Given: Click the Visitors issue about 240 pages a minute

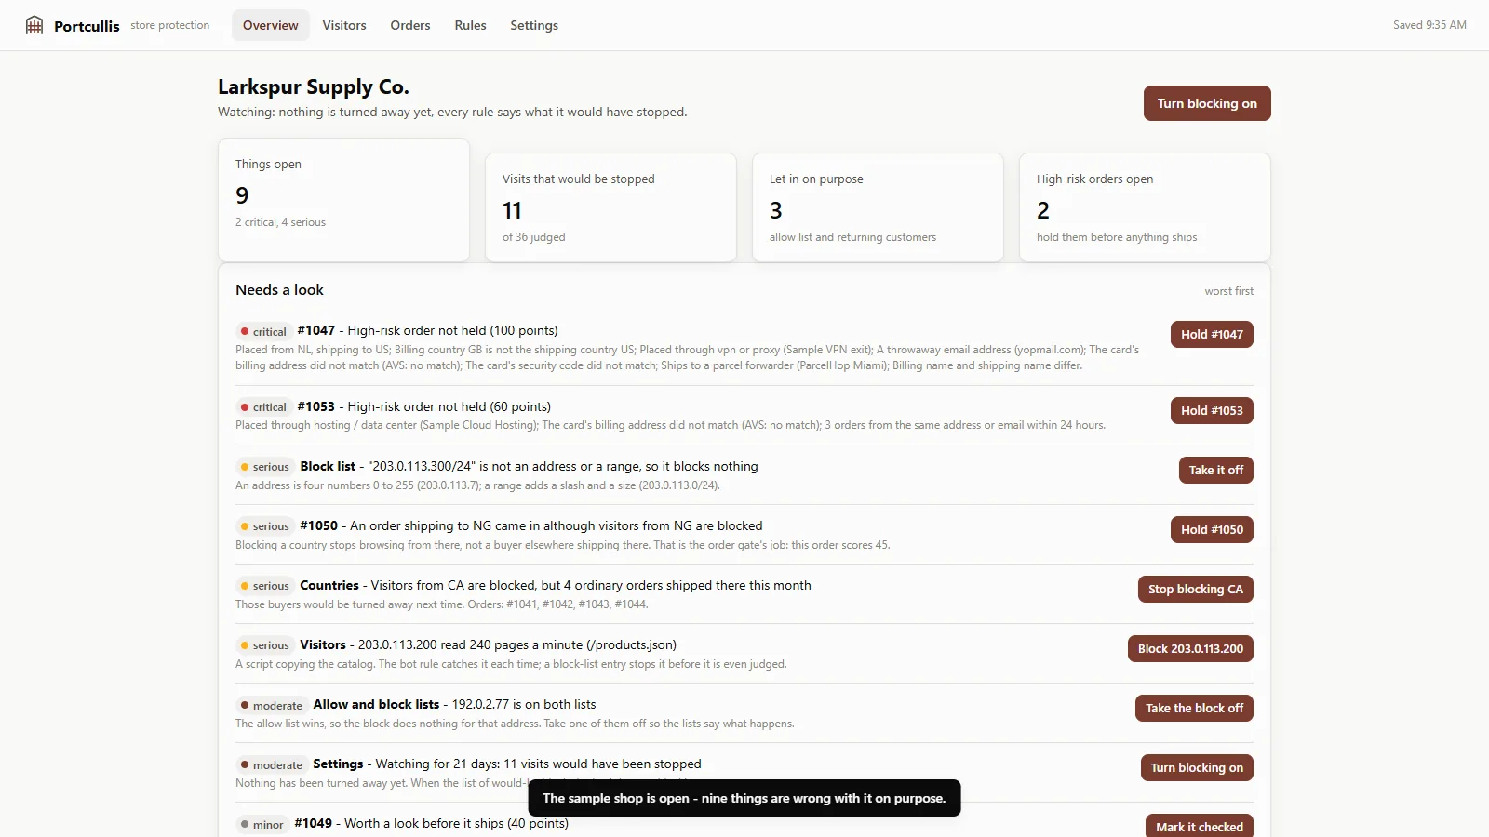Looking at the screenshot, I should [488, 644].
